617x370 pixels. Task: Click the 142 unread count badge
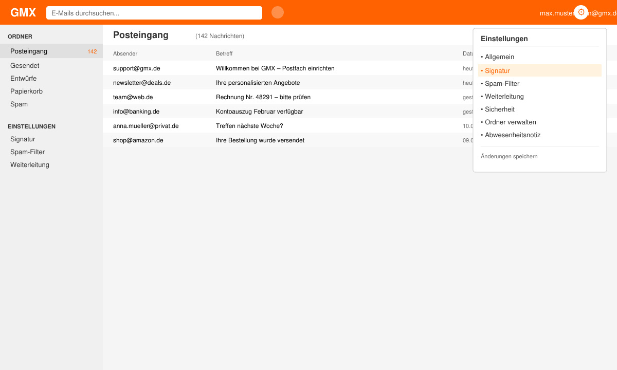[x=92, y=51]
